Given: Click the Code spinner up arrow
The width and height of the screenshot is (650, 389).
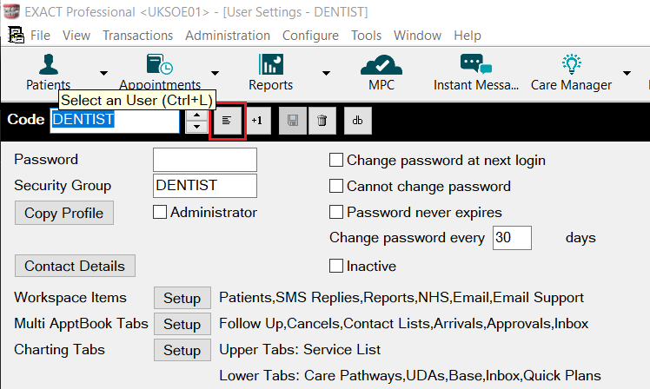Looking at the screenshot, I should coord(196,115).
